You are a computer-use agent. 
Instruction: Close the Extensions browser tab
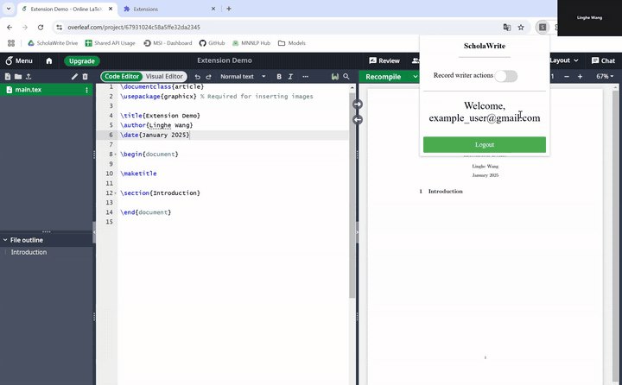coord(213,9)
